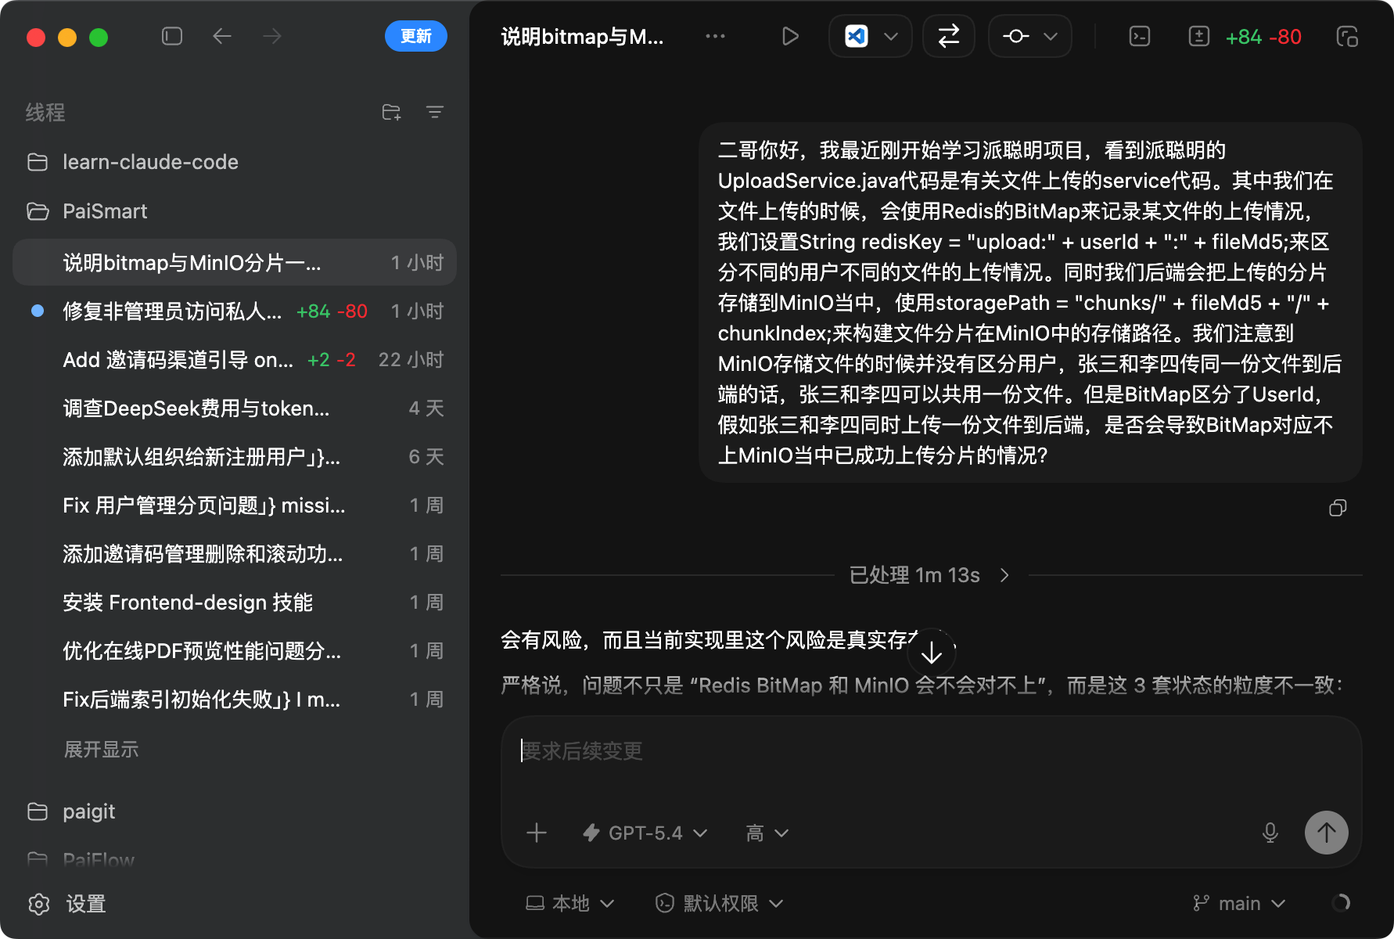Screen dimensions: 1394x939
Task: Click the run play button in toolbar
Action: [790, 37]
